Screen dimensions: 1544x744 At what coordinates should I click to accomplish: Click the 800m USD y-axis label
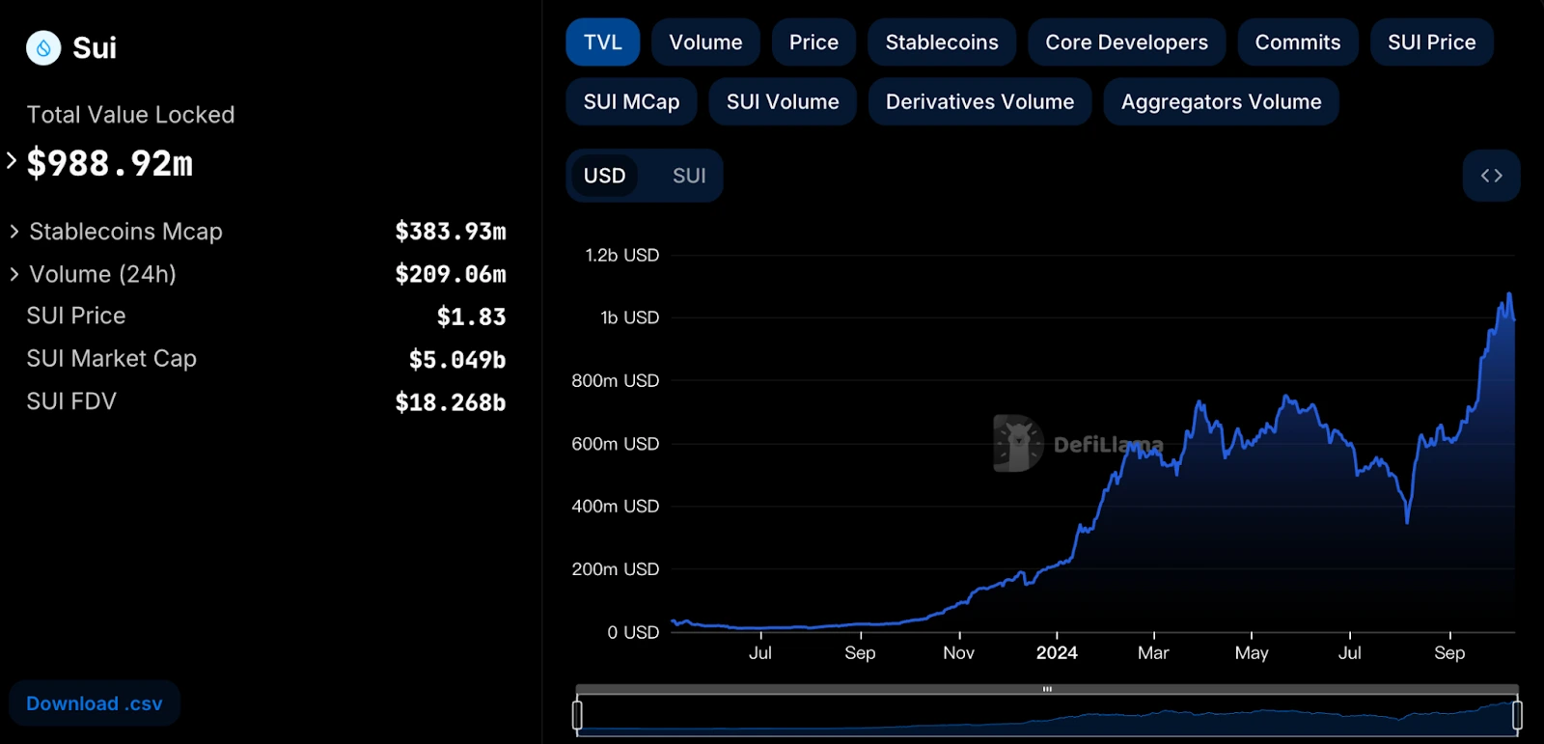(616, 381)
